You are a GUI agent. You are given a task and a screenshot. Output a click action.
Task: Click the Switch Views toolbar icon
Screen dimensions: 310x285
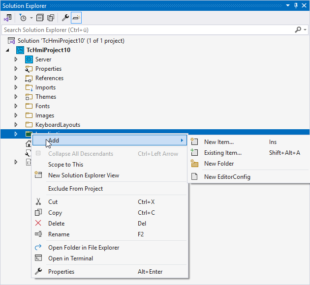pyautogui.click(x=8, y=18)
